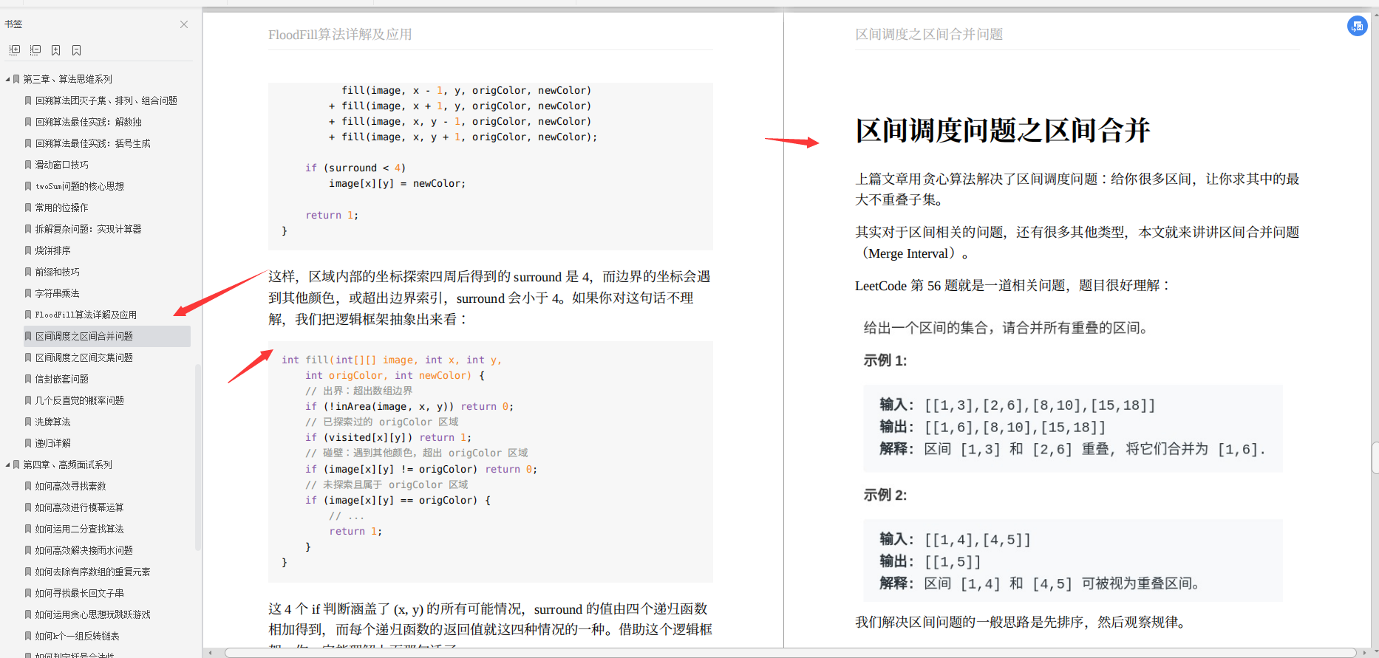Open bookmark 递归详解
The width and height of the screenshot is (1379, 658).
tap(53, 443)
